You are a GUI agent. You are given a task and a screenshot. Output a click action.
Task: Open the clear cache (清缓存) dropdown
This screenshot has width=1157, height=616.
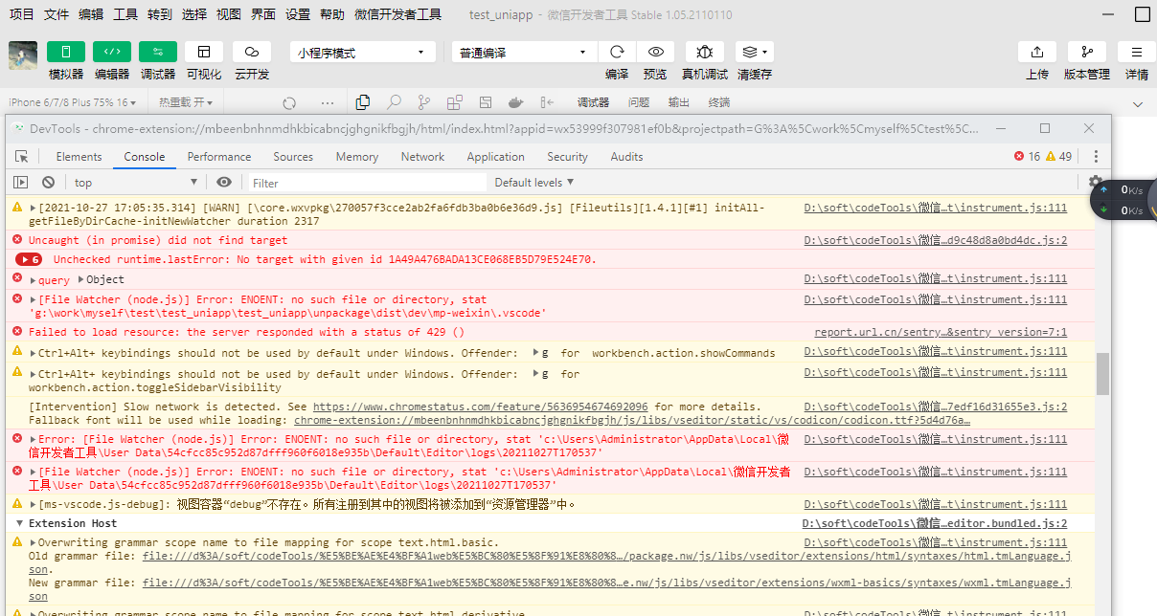pyautogui.click(x=755, y=52)
